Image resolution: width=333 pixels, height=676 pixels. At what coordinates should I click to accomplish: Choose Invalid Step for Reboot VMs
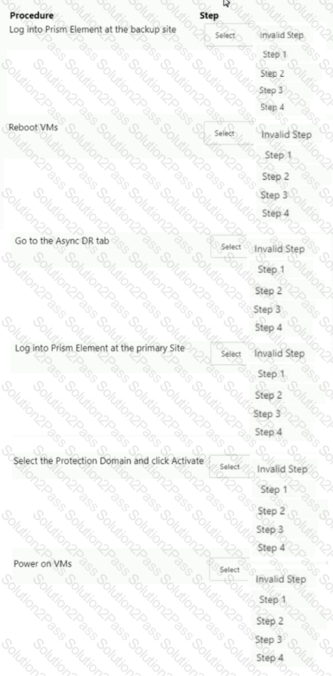click(286, 135)
